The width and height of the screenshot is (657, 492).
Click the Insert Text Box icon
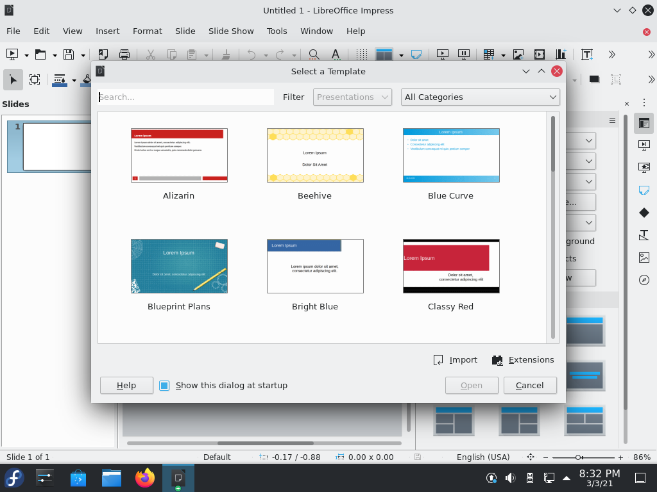[x=587, y=54]
